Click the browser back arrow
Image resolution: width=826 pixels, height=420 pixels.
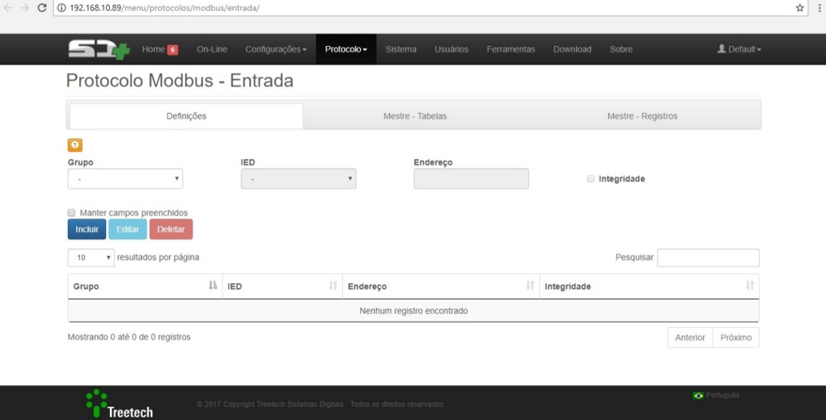pyautogui.click(x=8, y=8)
